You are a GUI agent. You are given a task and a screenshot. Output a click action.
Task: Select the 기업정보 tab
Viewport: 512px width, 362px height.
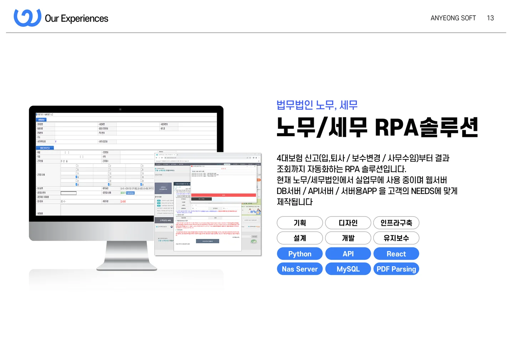(41, 119)
